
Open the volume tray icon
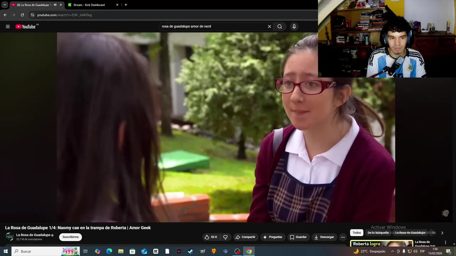tap(415, 251)
